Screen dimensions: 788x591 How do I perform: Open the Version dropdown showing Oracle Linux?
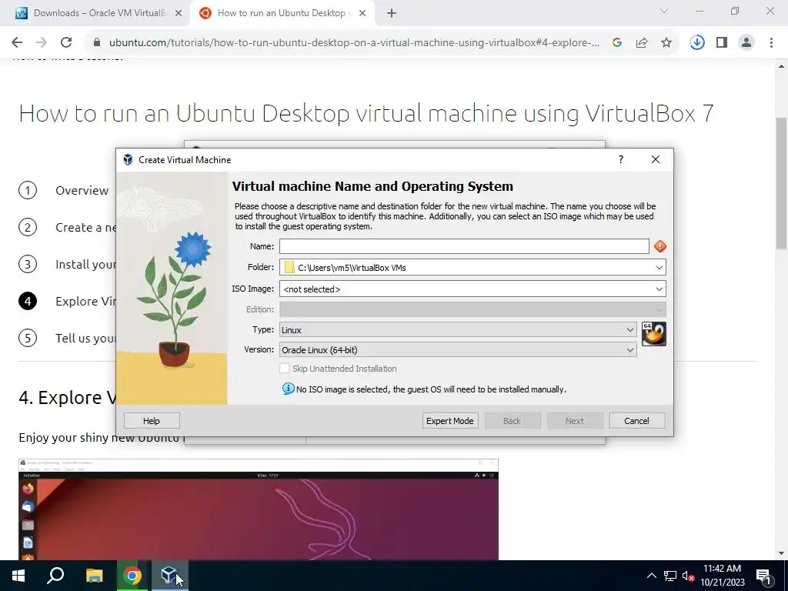(458, 350)
